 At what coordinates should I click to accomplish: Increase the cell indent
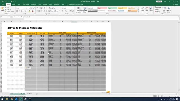(46, 11)
